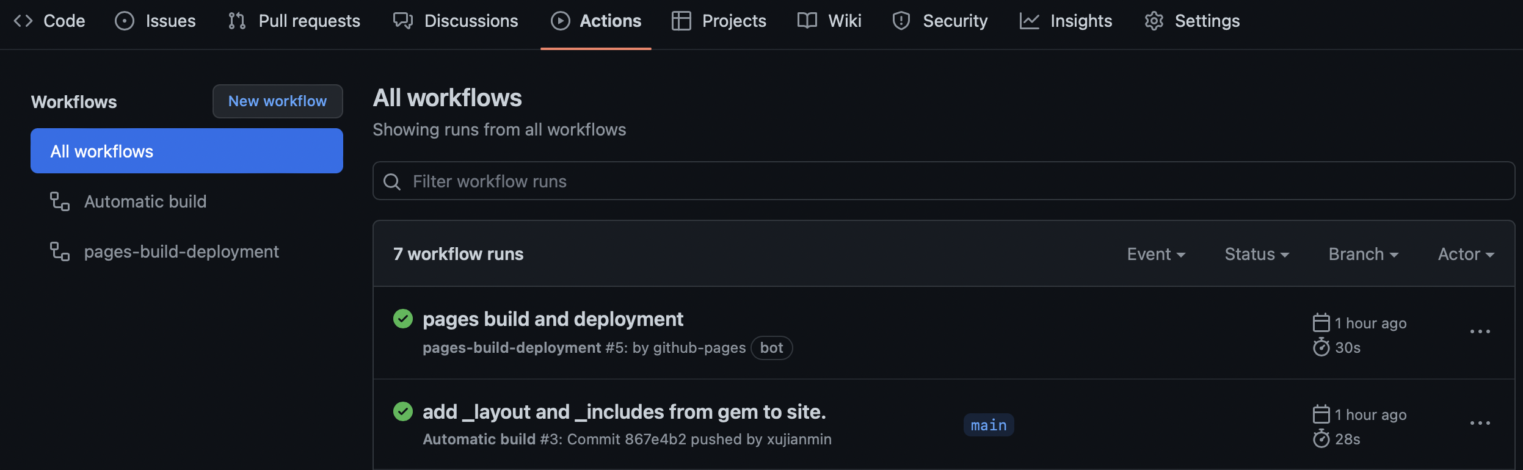Click "Showing runs from all workflows" subtitle
The height and width of the screenshot is (470, 1523).
[x=500, y=129]
